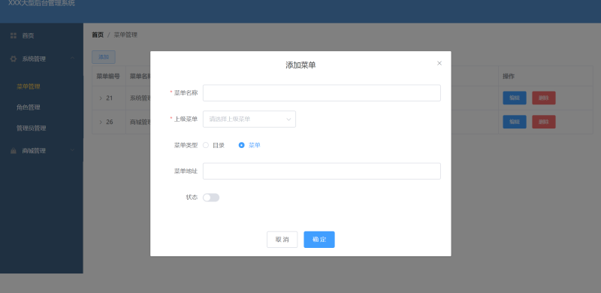Click the 首页 breadcrumb link

tap(98, 35)
